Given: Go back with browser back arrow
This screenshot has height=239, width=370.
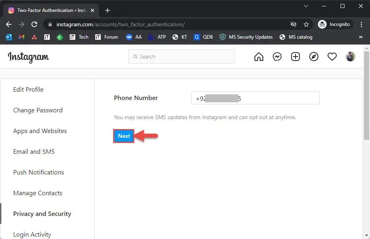Looking at the screenshot, I should (x=9, y=24).
